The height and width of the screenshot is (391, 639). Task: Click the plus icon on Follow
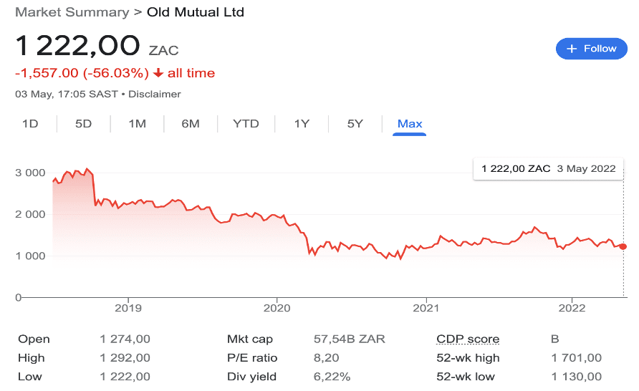pos(572,49)
